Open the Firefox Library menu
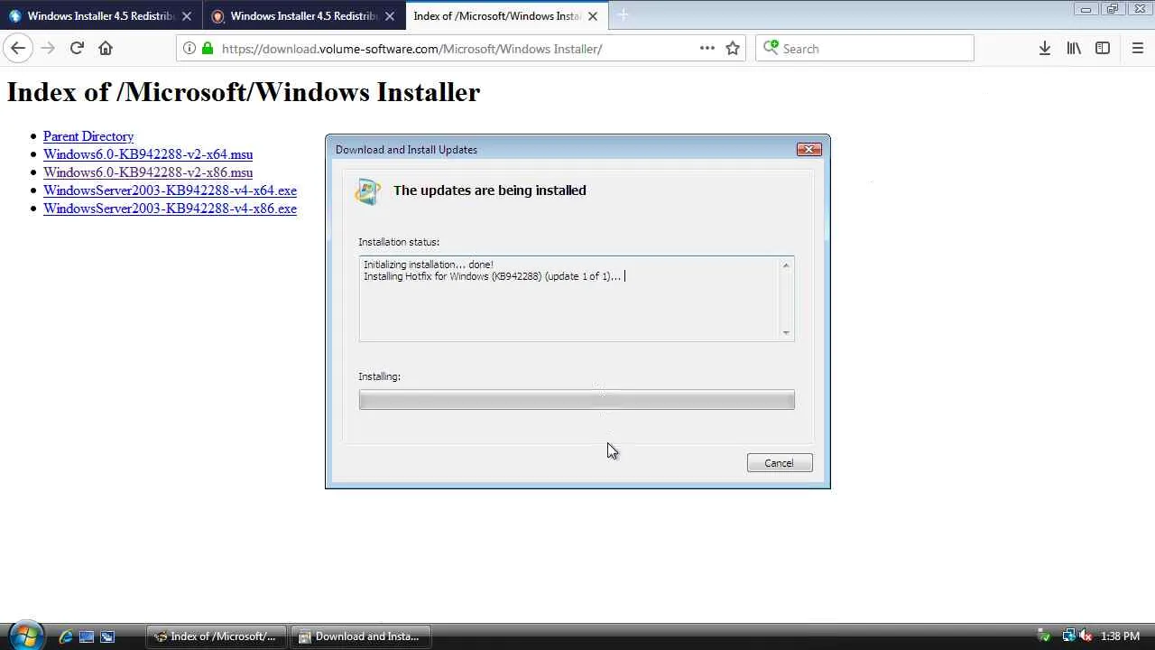Image resolution: width=1155 pixels, height=650 pixels. 1074,48
